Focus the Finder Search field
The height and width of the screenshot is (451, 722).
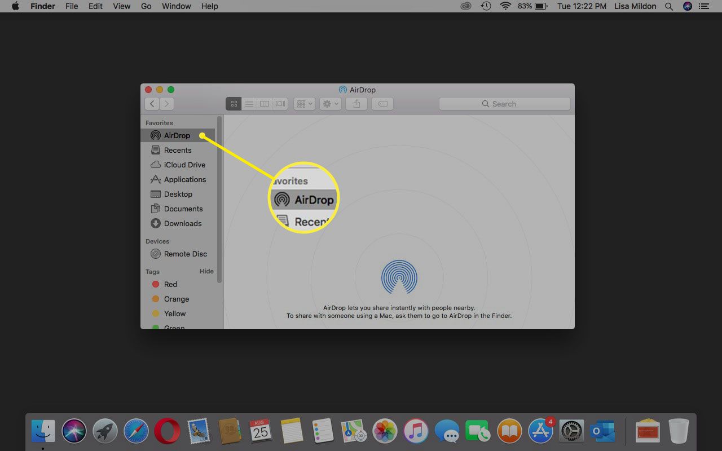pos(505,104)
